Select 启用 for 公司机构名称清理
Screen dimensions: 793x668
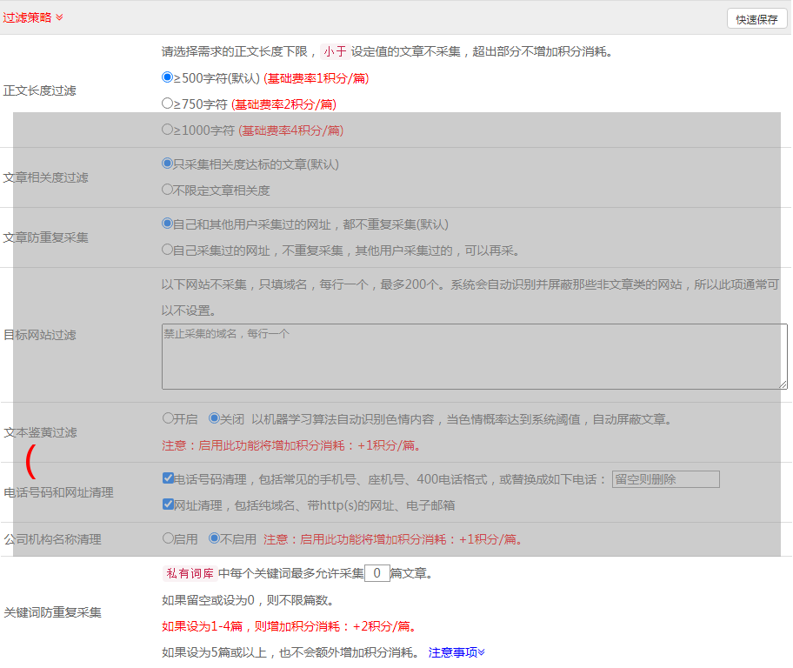(x=168, y=538)
